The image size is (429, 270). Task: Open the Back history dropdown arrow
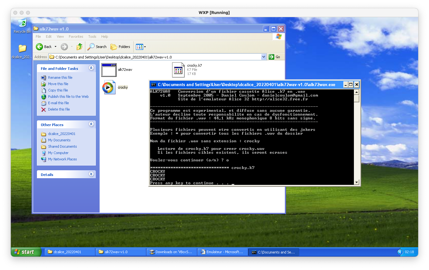[x=55, y=47]
